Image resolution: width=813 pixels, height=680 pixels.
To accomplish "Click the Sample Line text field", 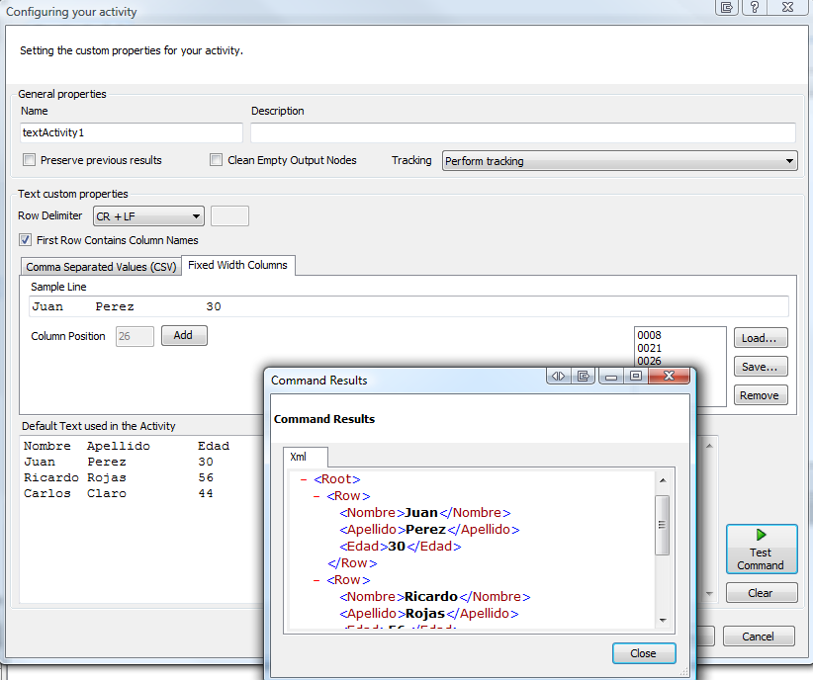I will 408,306.
